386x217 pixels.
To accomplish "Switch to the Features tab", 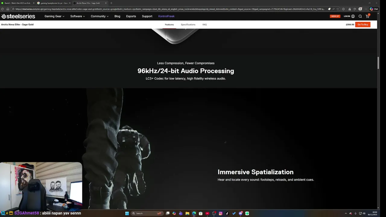I will coord(169,24).
